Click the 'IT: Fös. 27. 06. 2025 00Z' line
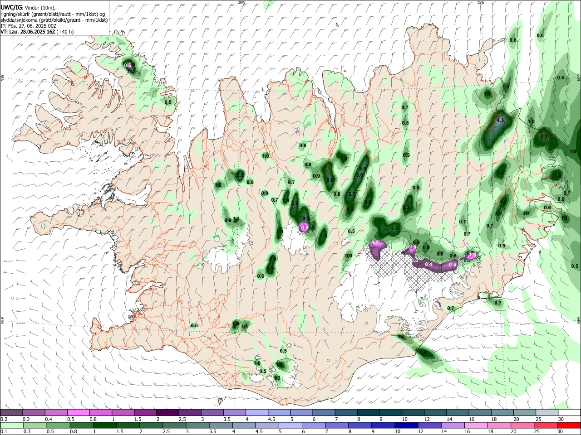Image resolution: width=581 pixels, height=435 pixels. [x=28, y=26]
